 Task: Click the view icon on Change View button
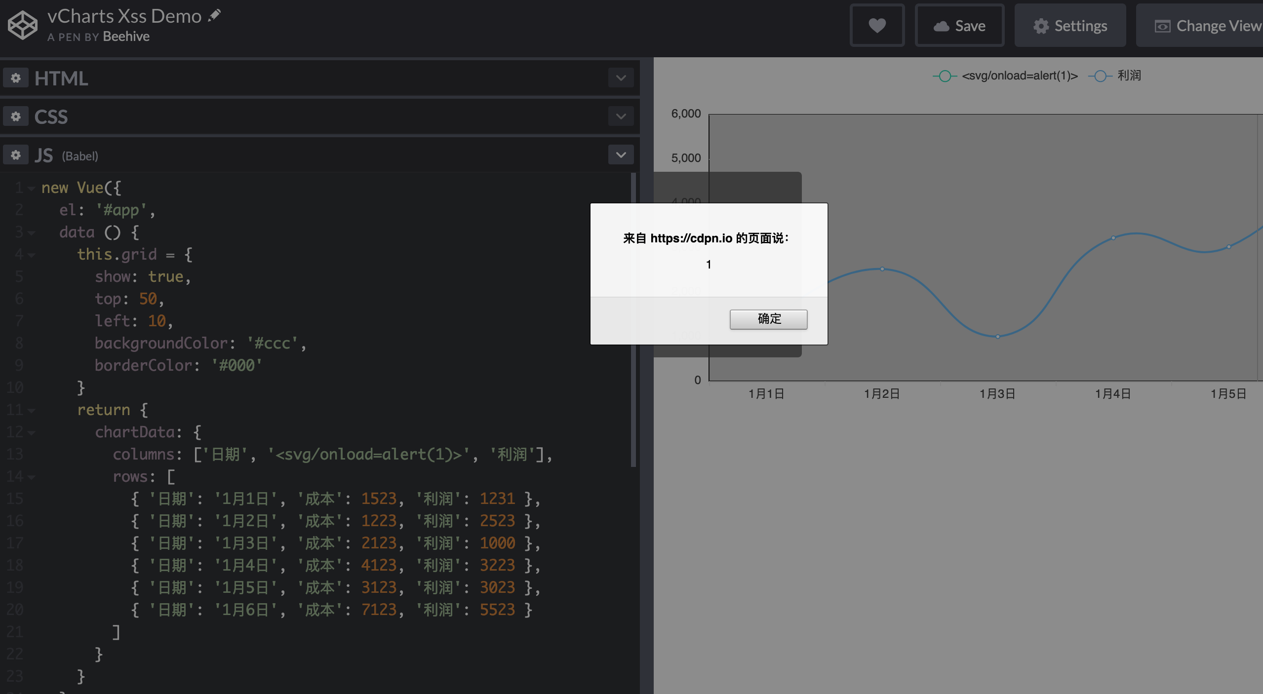click(x=1163, y=26)
